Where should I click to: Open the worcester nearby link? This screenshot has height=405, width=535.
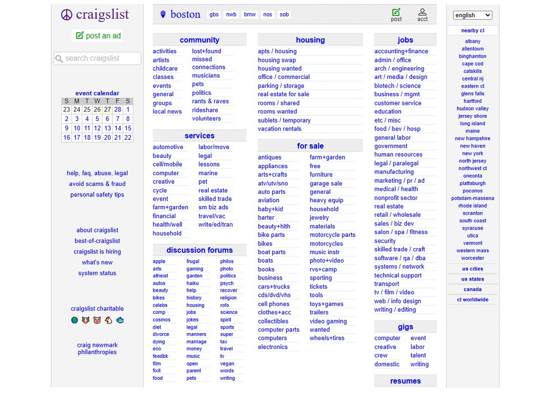[x=472, y=258]
